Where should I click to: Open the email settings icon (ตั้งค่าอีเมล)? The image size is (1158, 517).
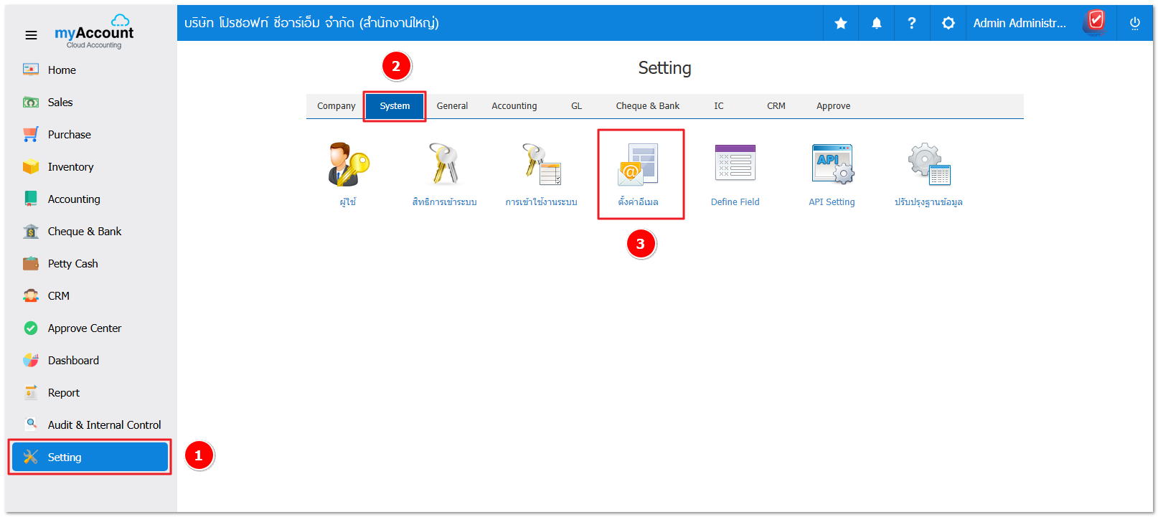click(x=638, y=165)
